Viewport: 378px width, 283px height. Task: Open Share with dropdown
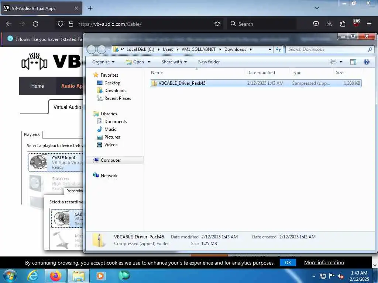(x=174, y=62)
